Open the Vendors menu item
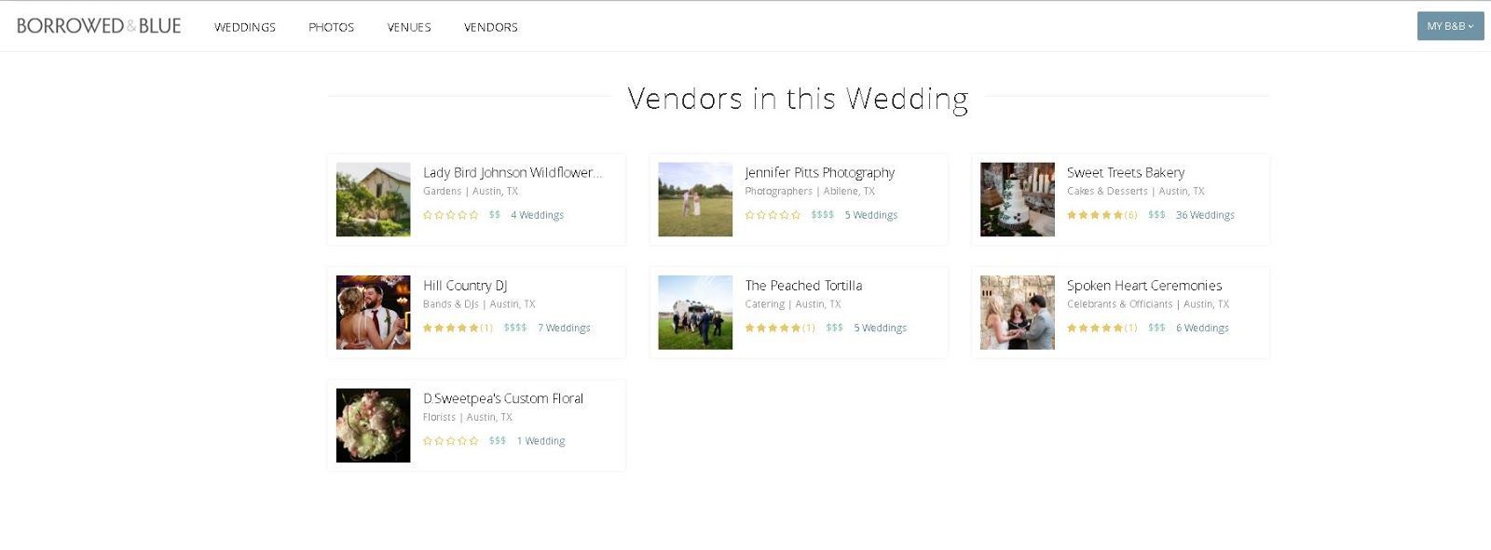Viewport: 1491px width, 550px height. (490, 27)
